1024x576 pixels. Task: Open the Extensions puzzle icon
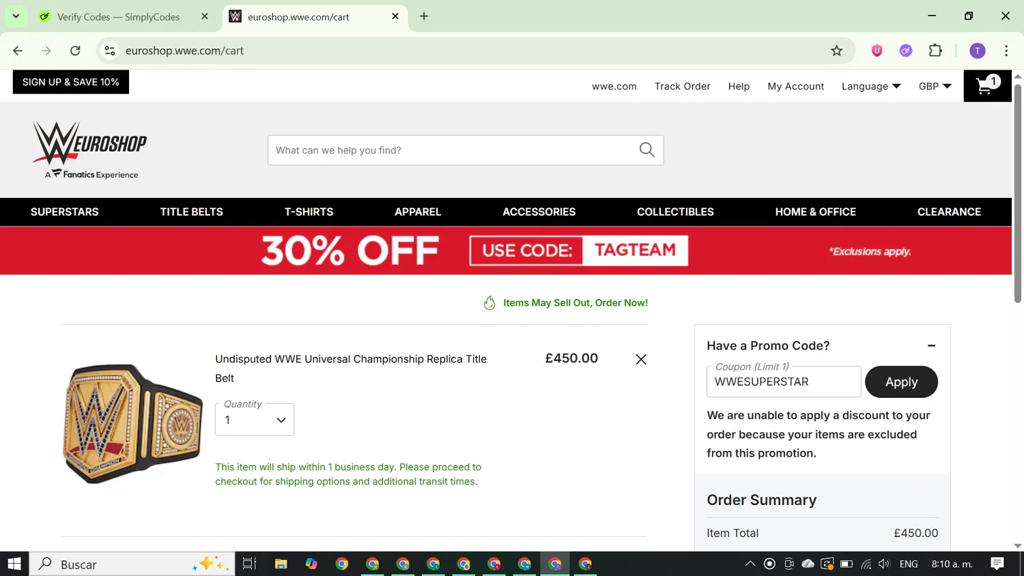[935, 51]
